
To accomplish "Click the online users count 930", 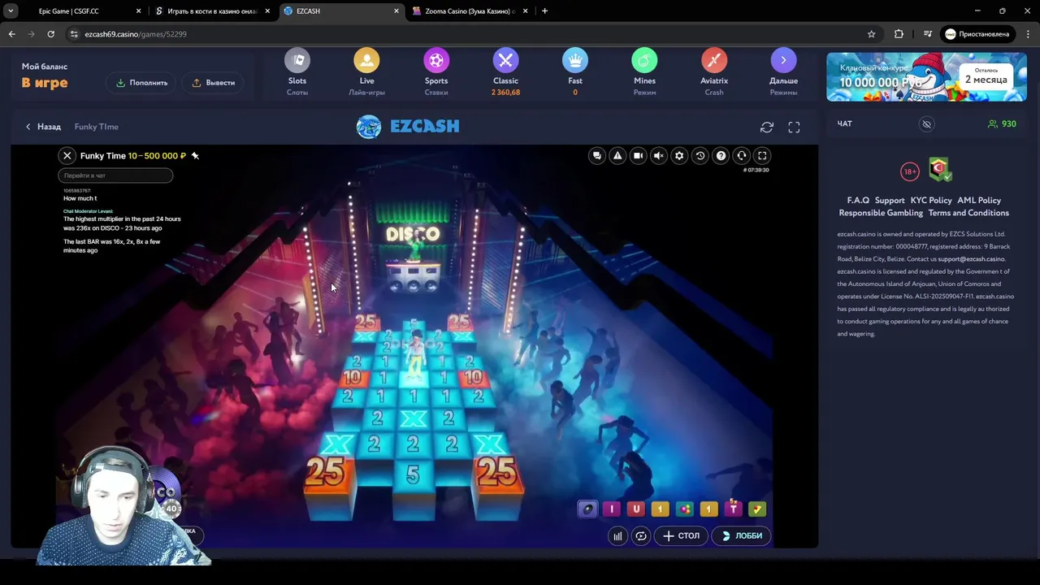I will tap(1002, 124).
